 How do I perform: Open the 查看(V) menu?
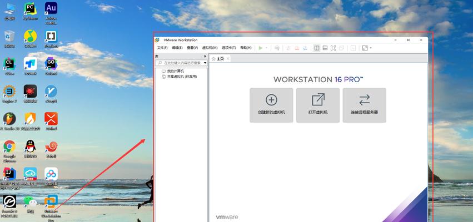[x=192, y=48]
